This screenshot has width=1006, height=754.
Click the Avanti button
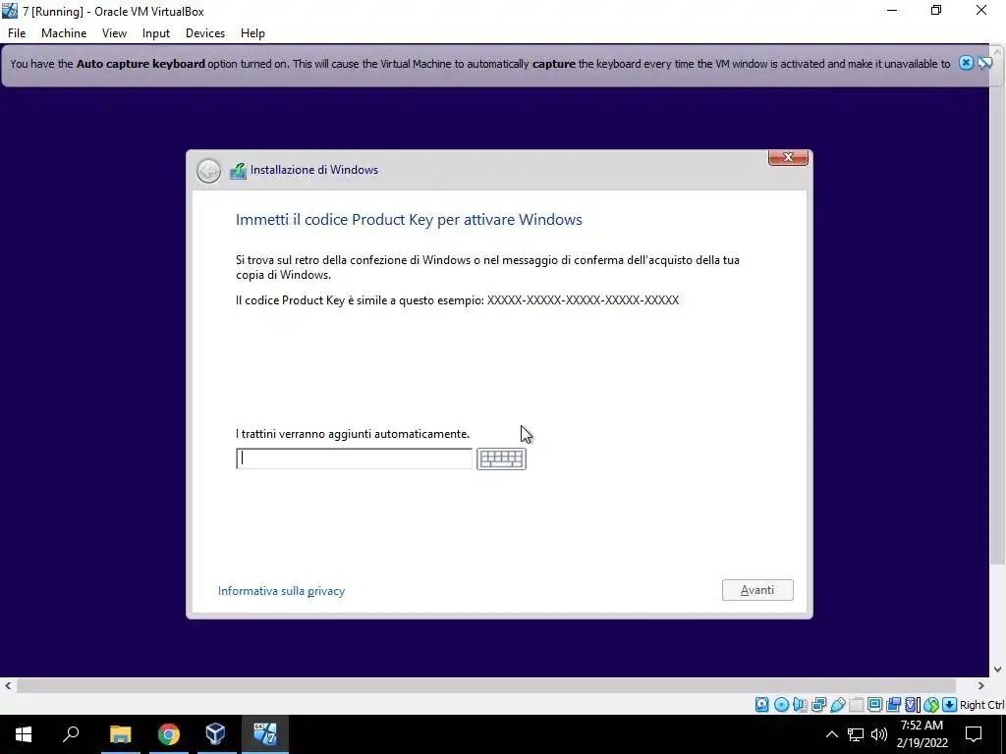pos(757,590)
